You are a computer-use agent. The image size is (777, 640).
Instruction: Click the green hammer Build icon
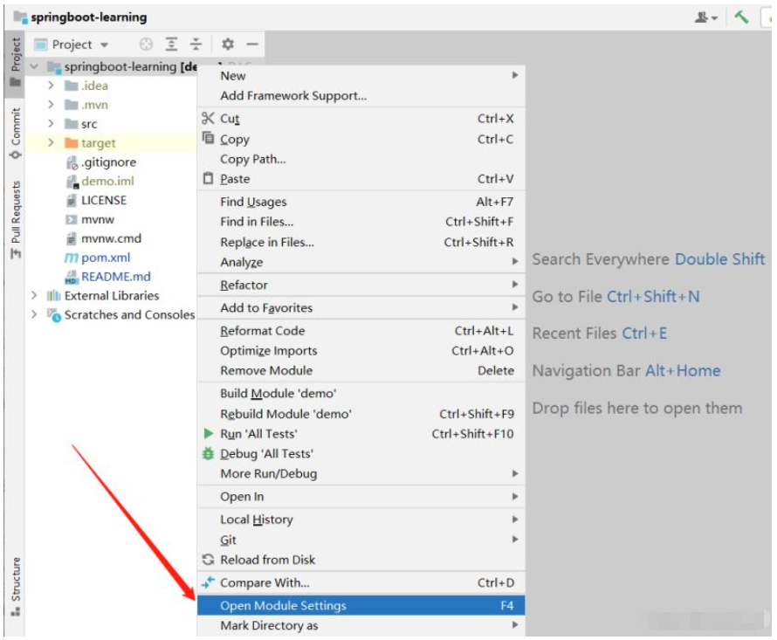[741, 17]
